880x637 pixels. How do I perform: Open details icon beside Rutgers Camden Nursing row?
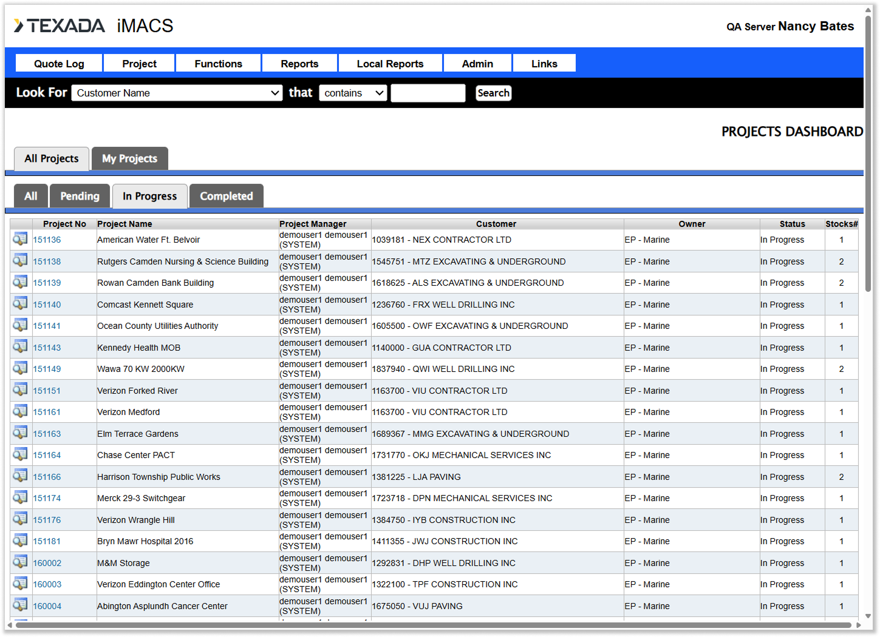click(20, 261)
